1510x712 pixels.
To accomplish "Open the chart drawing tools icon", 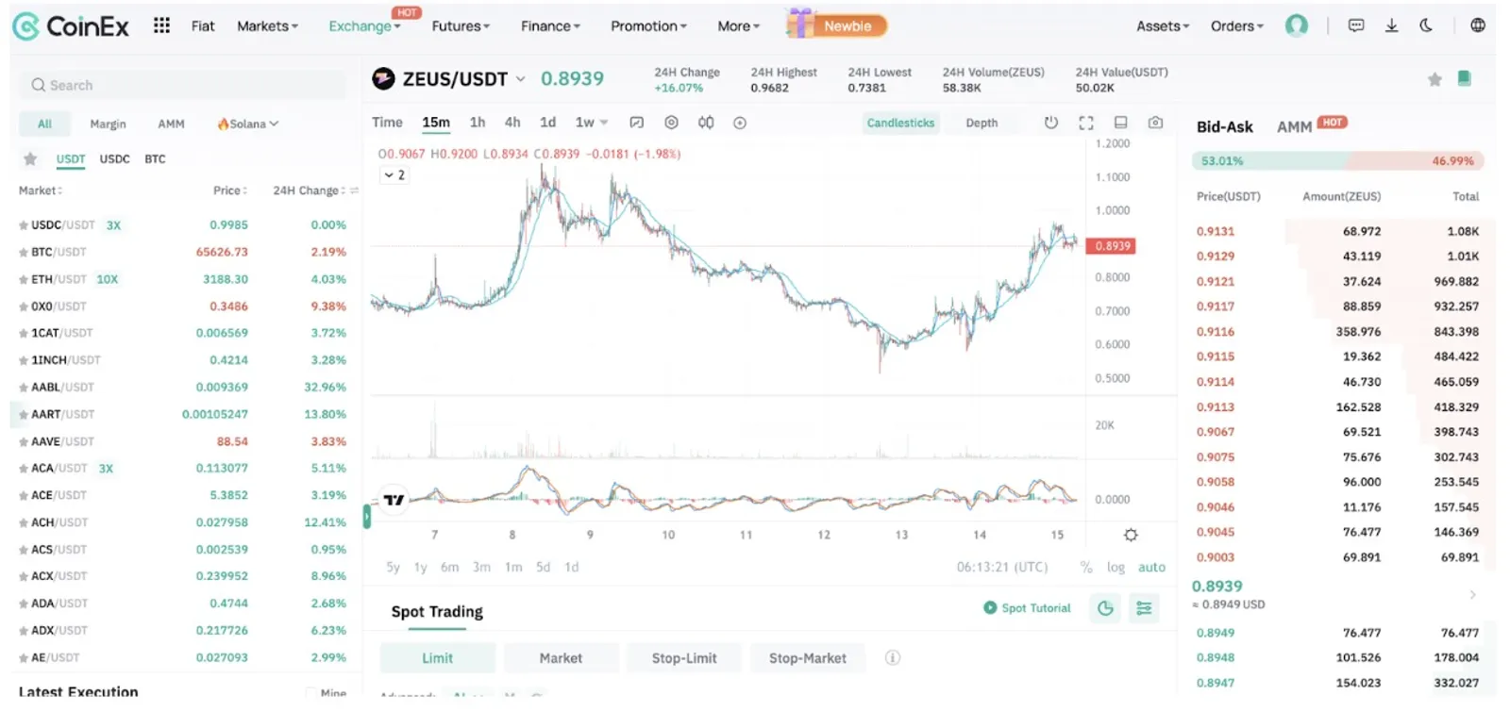I will 636,123.
